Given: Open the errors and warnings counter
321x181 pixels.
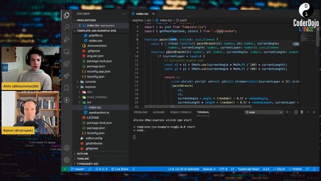Looking at the screenshot, I should [101, 169].
